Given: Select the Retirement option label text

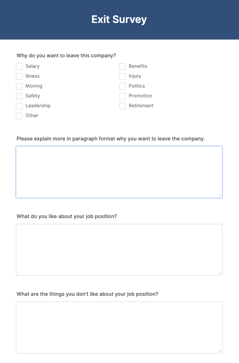Looking at the screenshot, I should [x=141, y=106].
